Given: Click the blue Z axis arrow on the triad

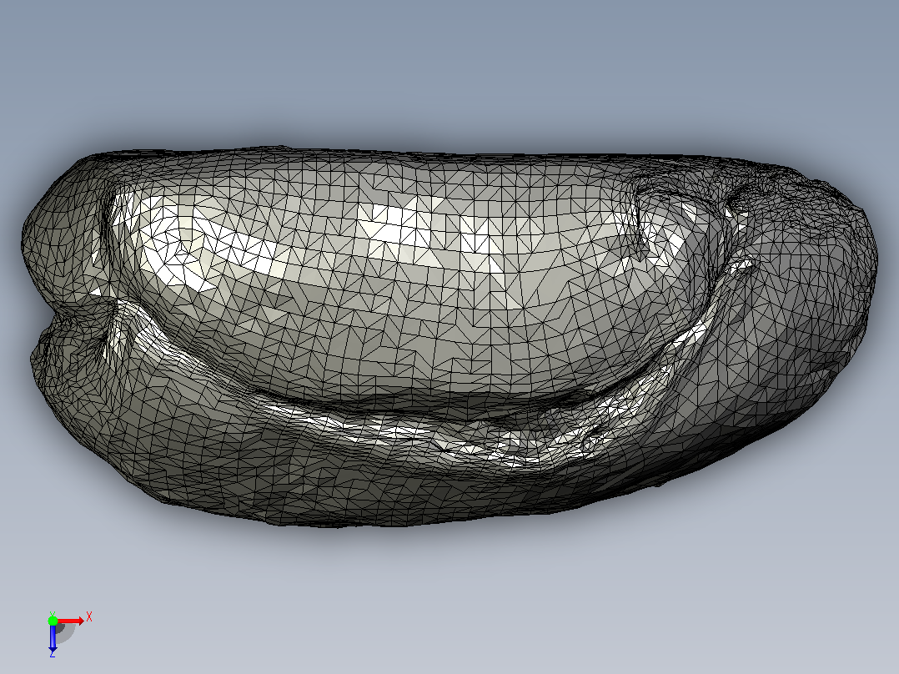Looking at the screenshot, I should click(x=53, y=638).
